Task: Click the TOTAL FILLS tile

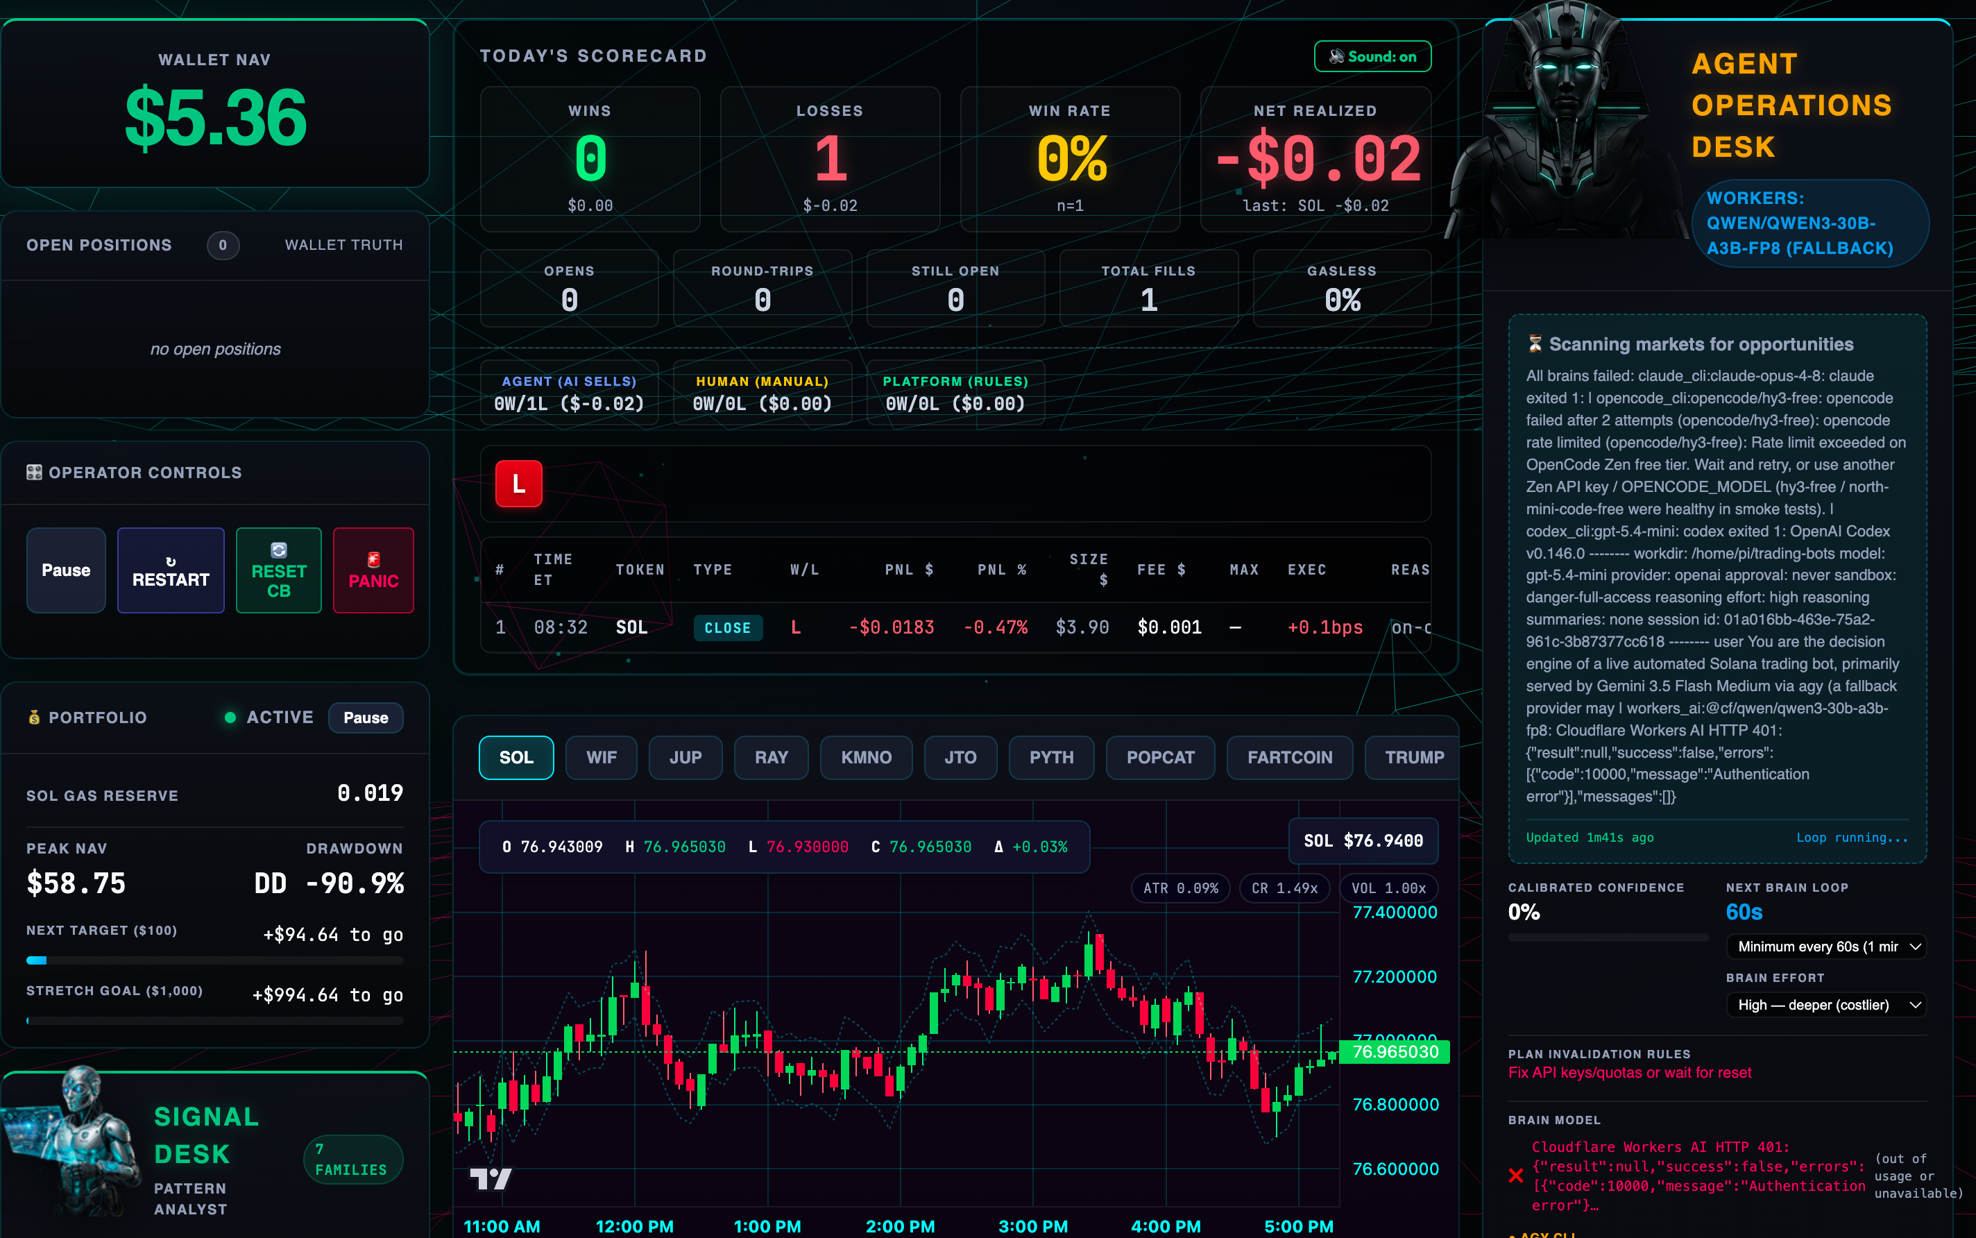Action: click(x=1148, y=288)
